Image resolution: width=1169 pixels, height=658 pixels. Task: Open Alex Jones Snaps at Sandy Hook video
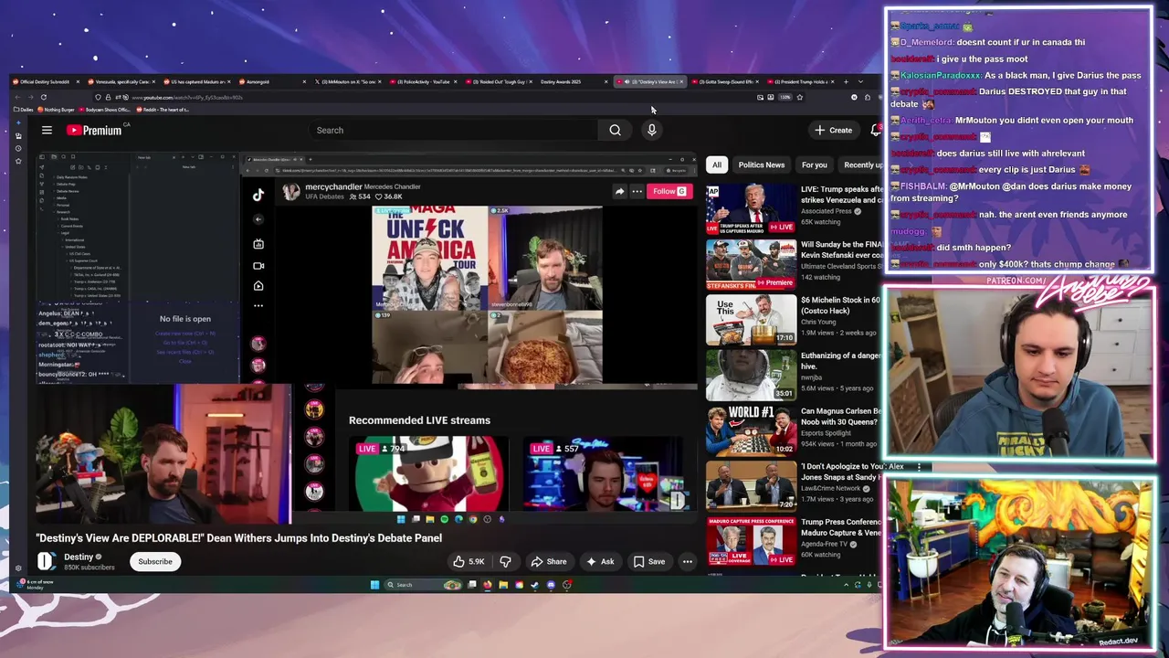[751, 485]
